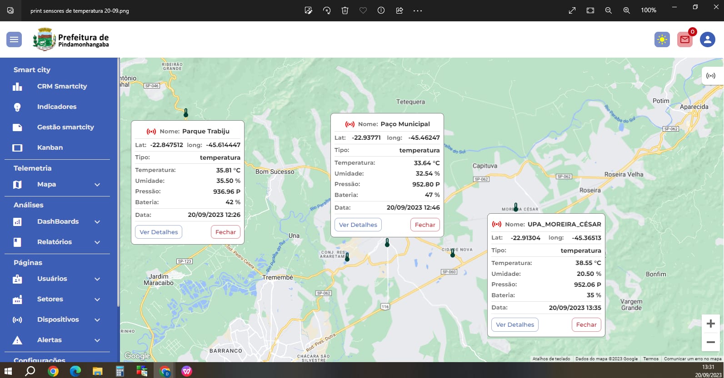Viewport: 724px width, 378px height.
Task: Close the UPA_MOREIRA_CÉSAR popup with Fechar
Action: pos(586,324)
